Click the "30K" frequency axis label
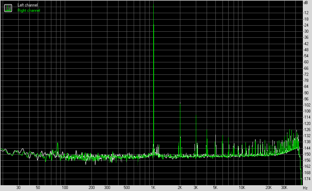The height and width of the screenshot is (191, 312). click(x=284, y=187)
